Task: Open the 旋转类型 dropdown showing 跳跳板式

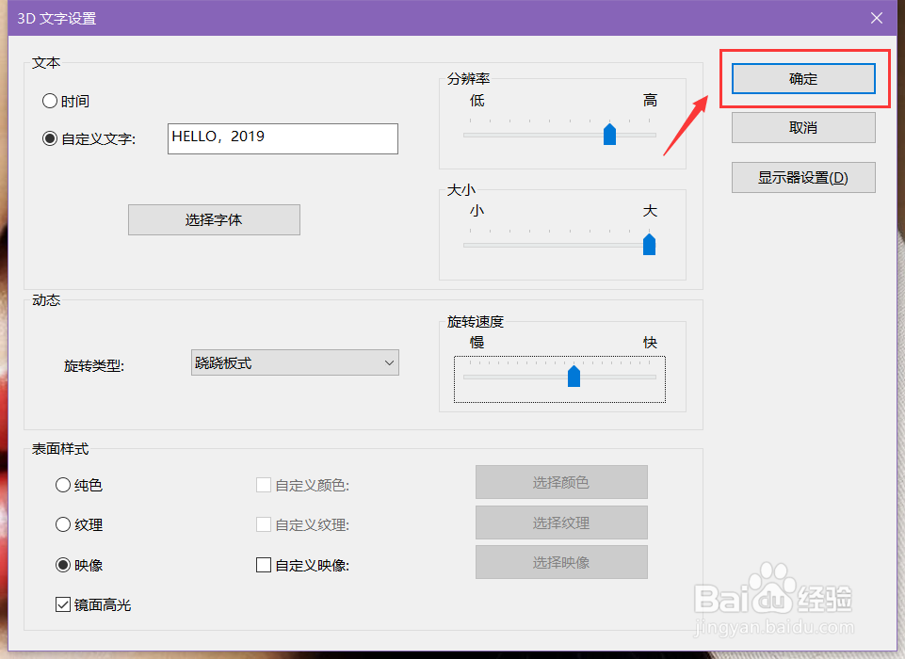Action: (x=294, y=362)
